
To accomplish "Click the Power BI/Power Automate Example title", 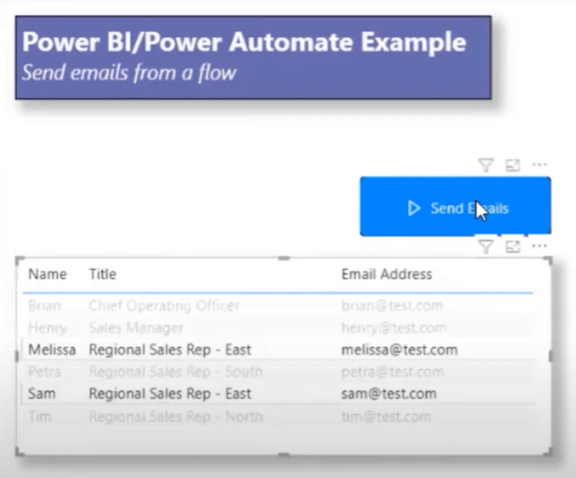I will [x=244, y=42].
